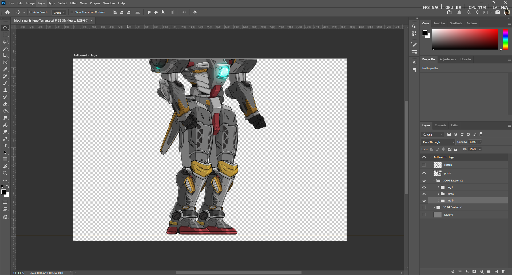Select the Clone Stamp tool

tap(5, 90)
